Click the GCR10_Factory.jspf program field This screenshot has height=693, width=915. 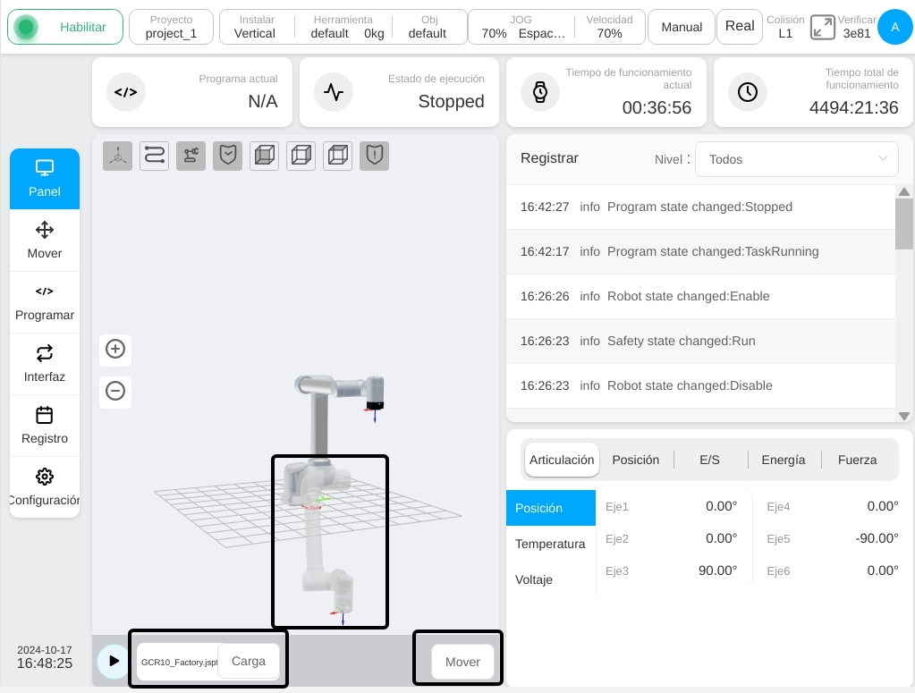[179, 662]
